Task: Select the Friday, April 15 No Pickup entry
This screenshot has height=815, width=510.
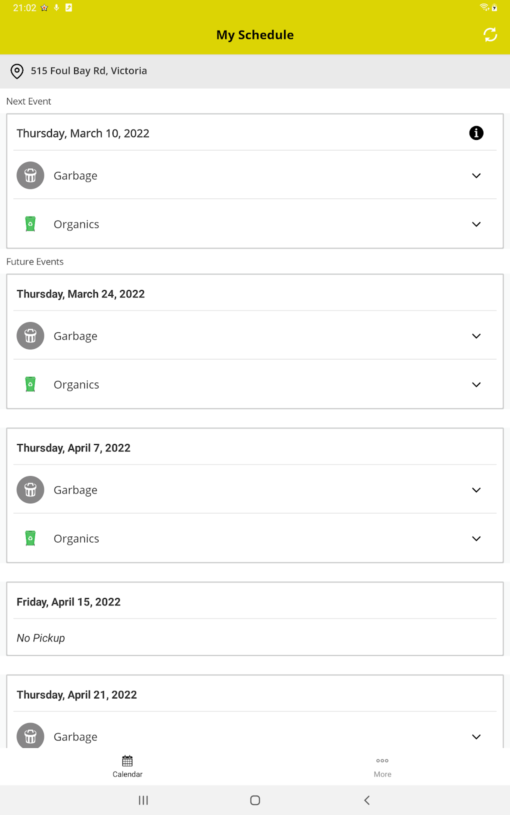Action: [x=254, y=637]
